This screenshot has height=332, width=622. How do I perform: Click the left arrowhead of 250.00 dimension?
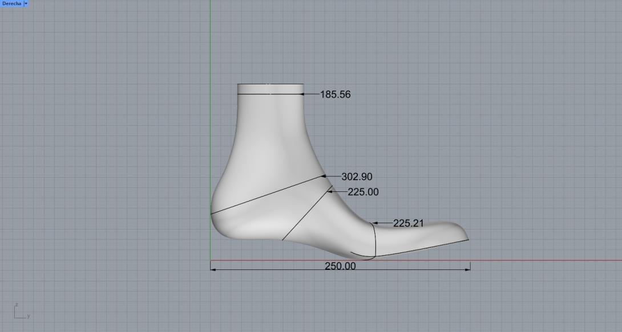pos(213,269)
